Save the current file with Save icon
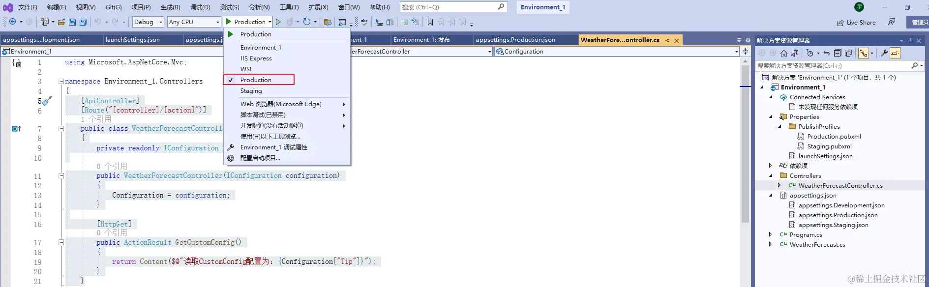The width and height of the screenshot is (929, 287). (72, 22)
